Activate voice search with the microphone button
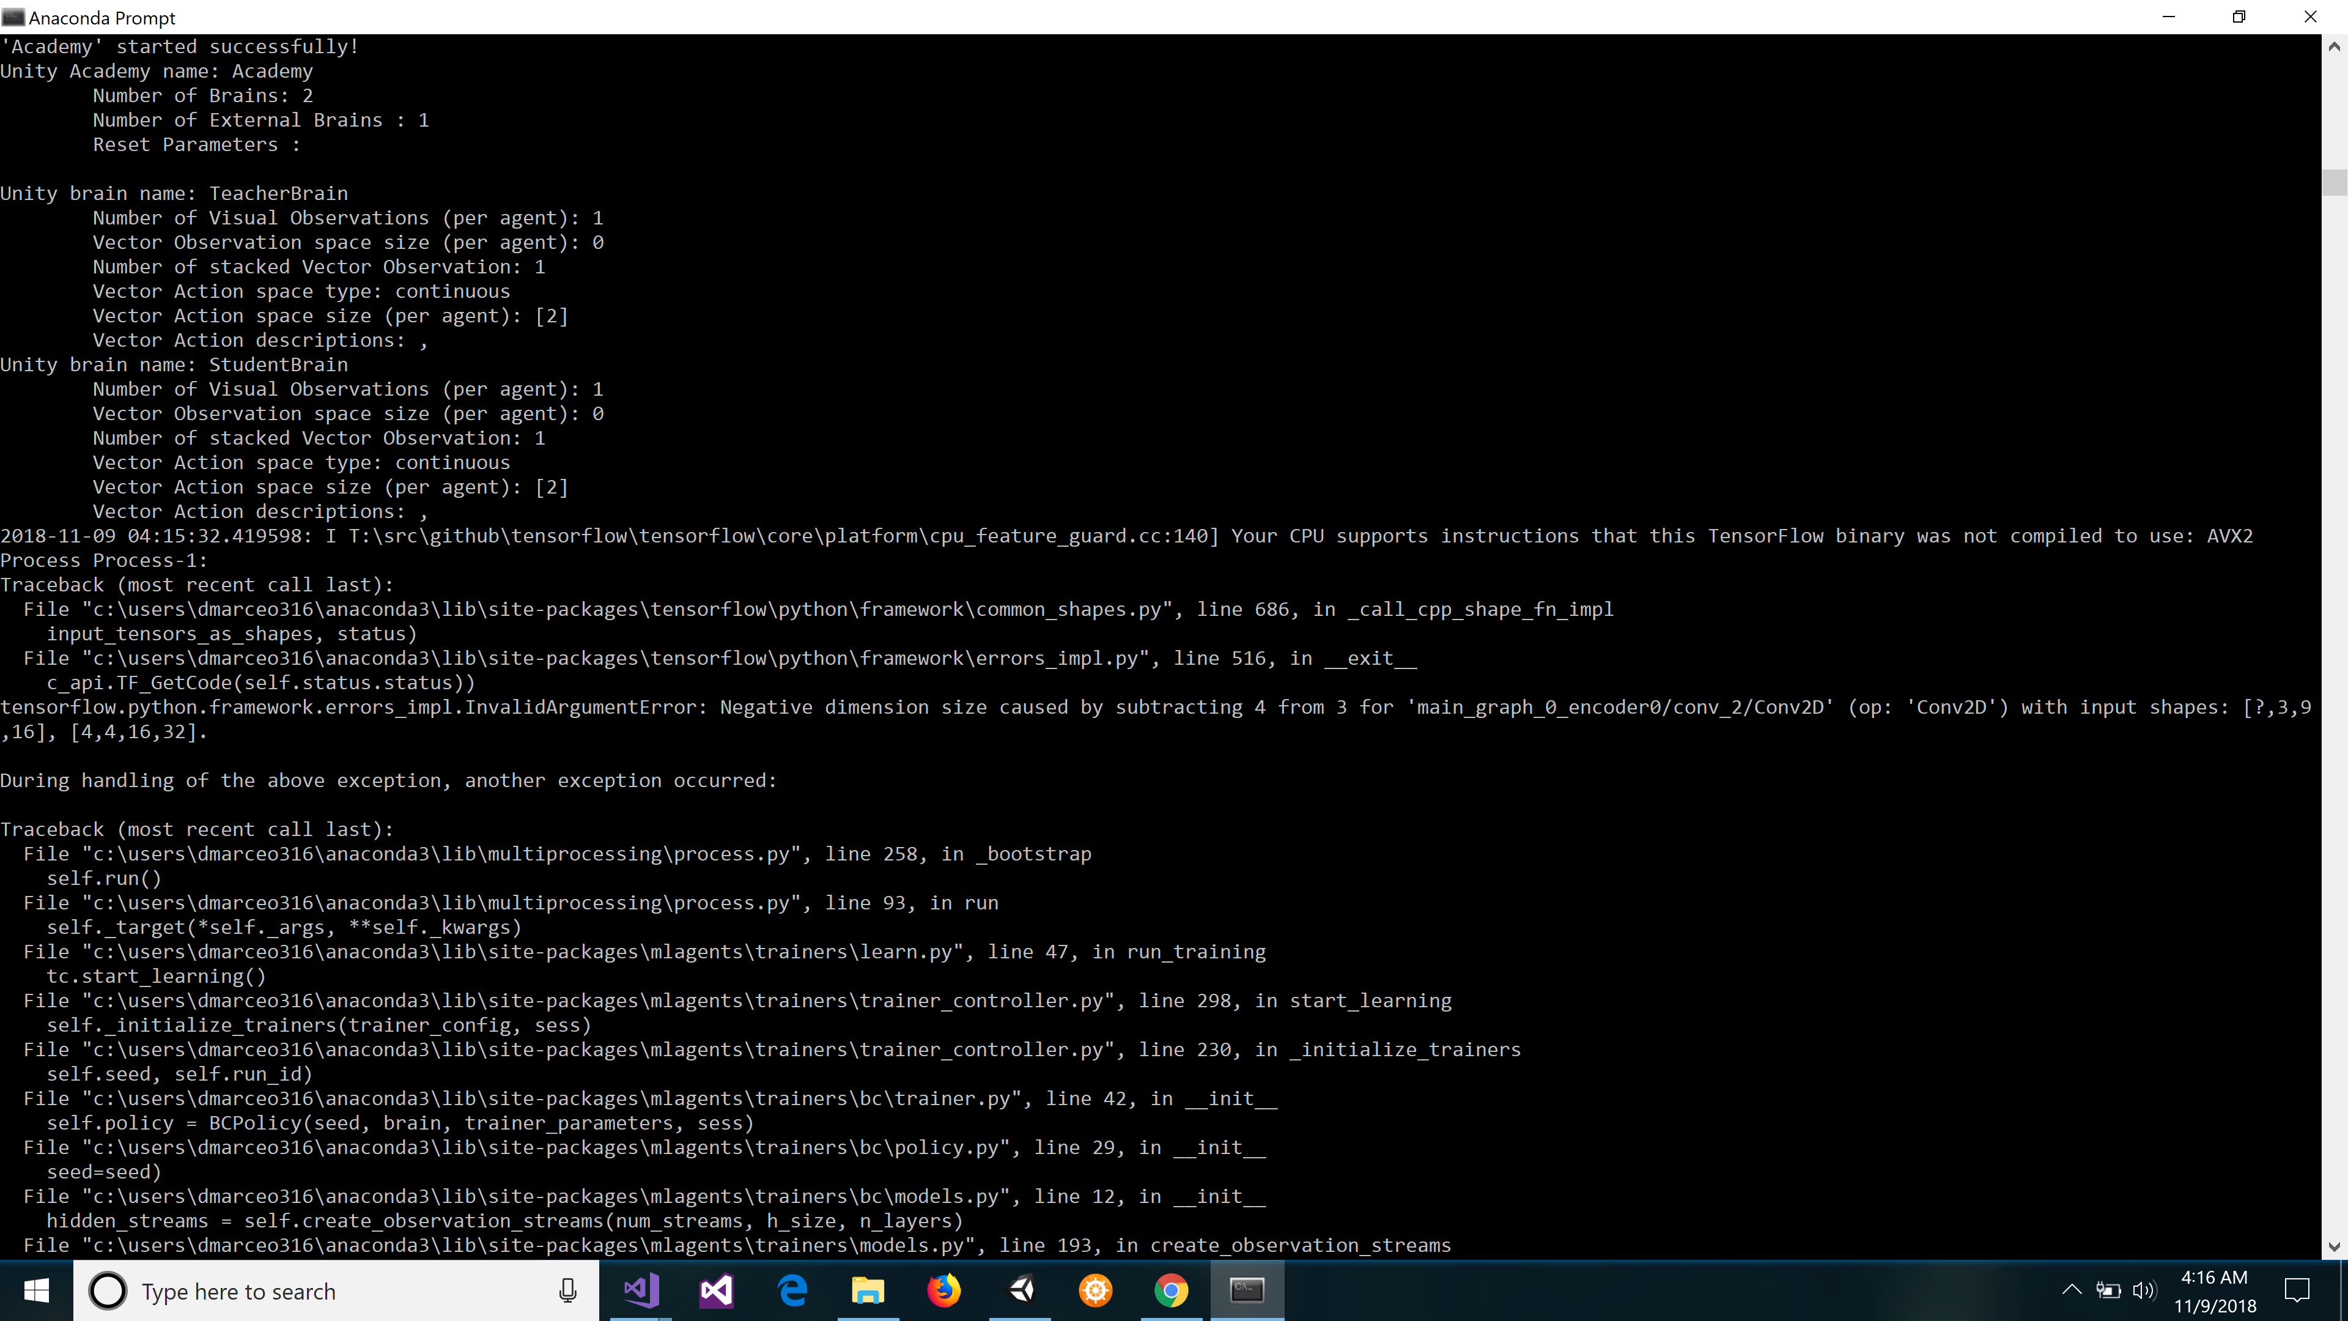The width and height of the screenshot is (2348, 1321). [x=567, y=1290]
